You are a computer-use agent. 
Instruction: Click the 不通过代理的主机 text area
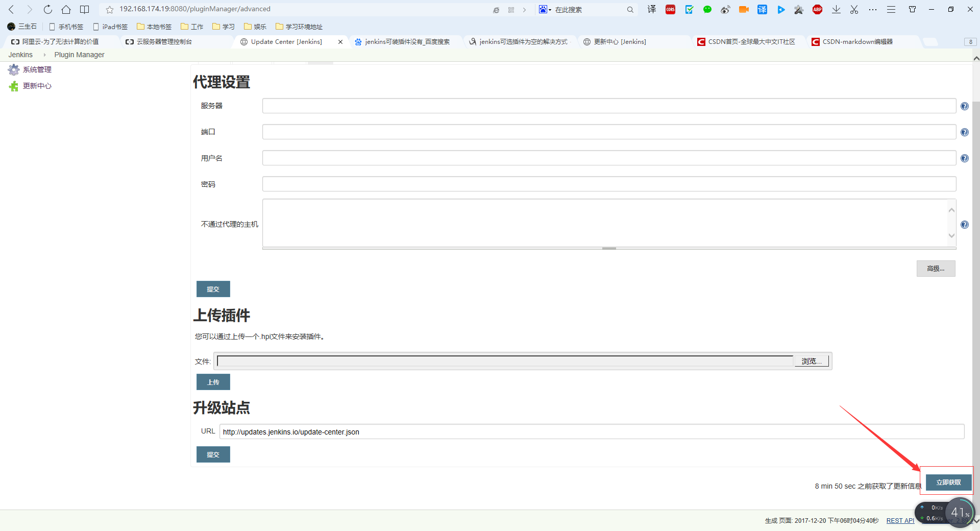605,223
